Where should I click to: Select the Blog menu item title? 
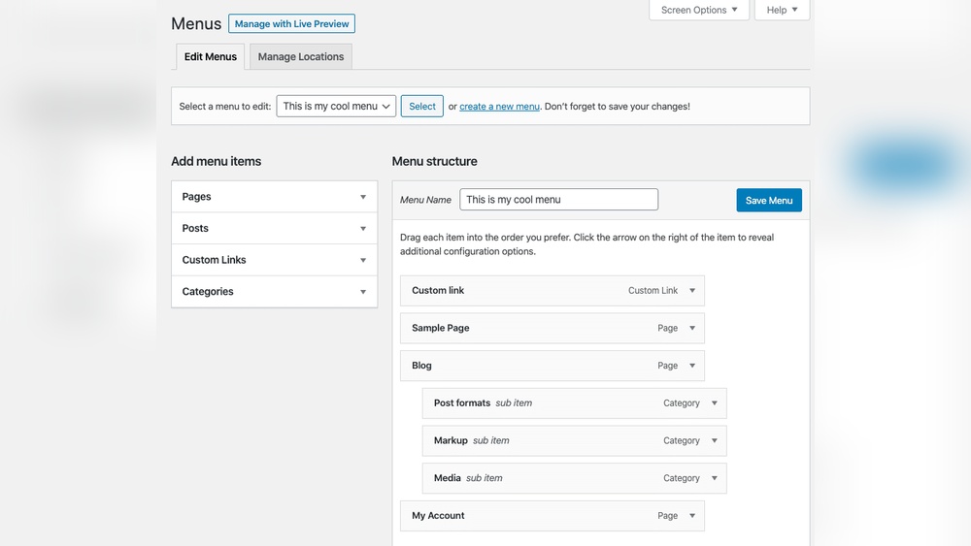(421, 366)
